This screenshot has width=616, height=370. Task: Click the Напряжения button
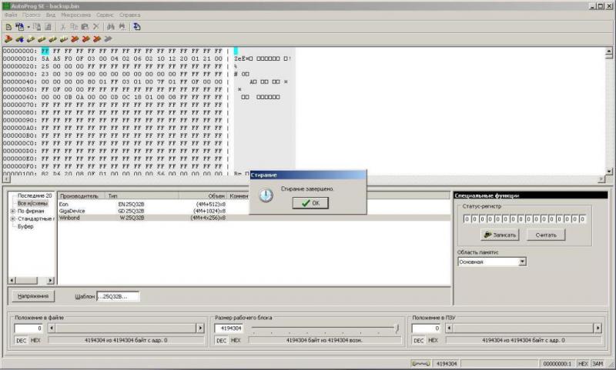(33, 296)
